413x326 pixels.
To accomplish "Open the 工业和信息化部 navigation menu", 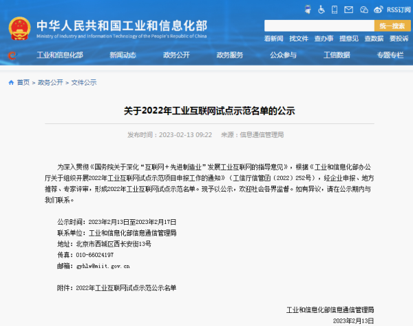I will (x=59, y=55).
